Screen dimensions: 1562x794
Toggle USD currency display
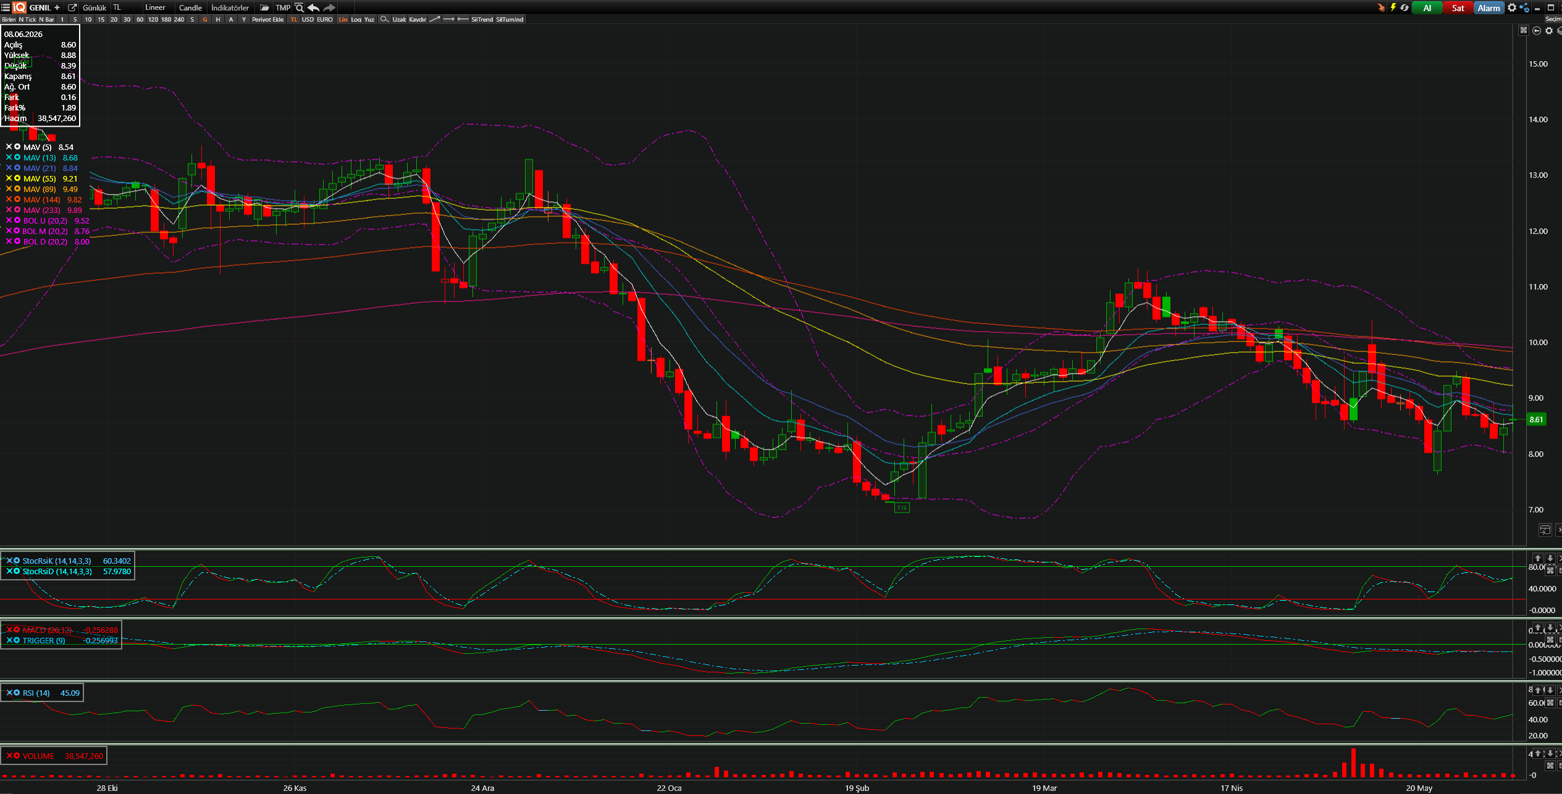tap(308, 19)
